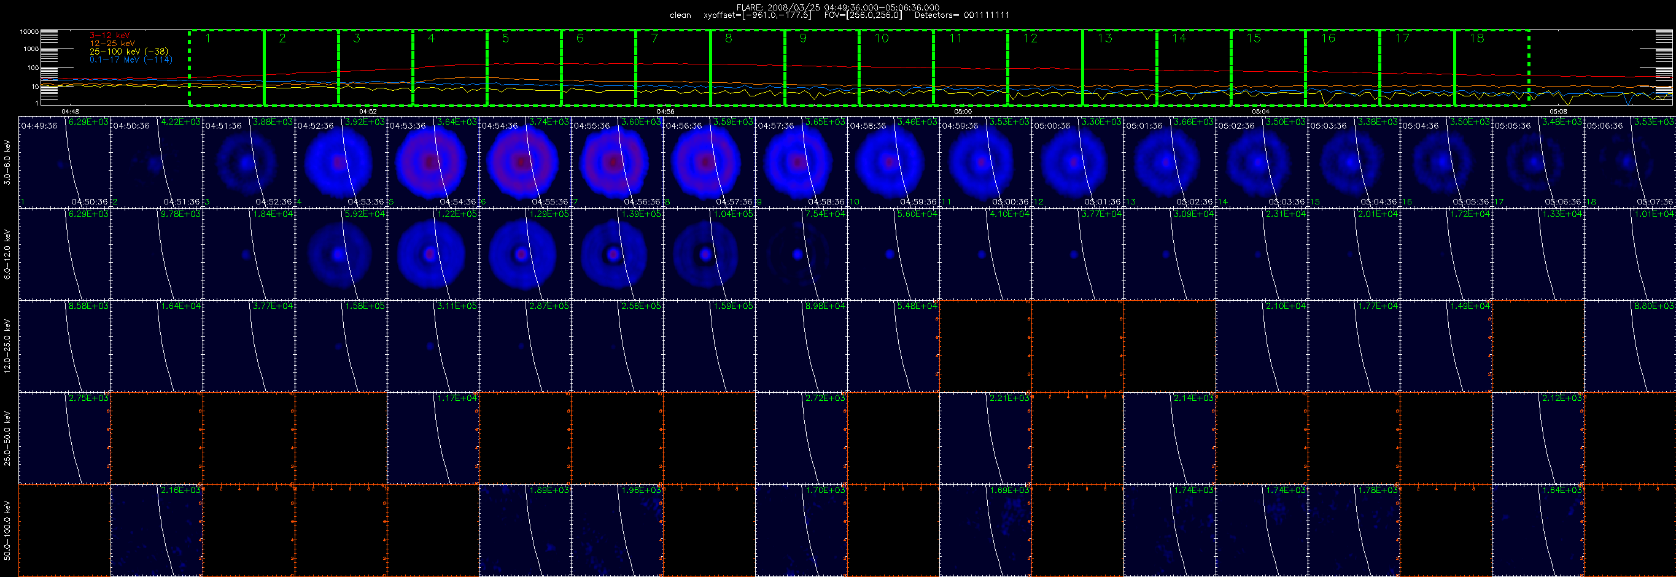The image size is (1676, 577).
Task: Open the 6.0-12.0 keV image with peak 5.60E+04
Action: coord(893,254)
